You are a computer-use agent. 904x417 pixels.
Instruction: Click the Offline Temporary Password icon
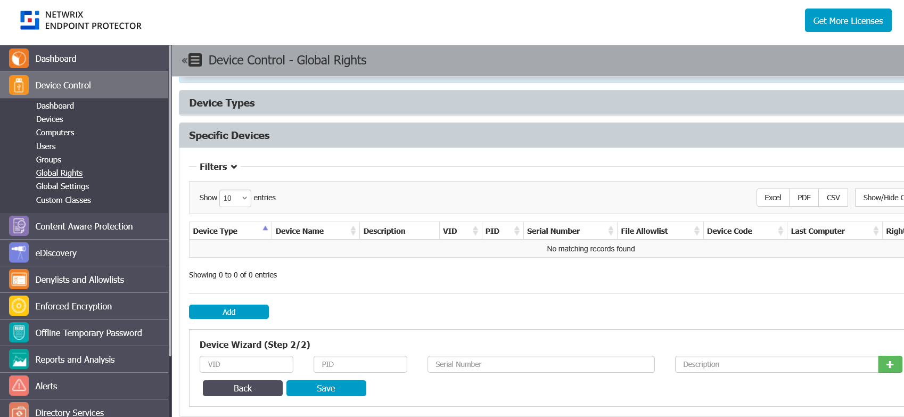(19, 333)
